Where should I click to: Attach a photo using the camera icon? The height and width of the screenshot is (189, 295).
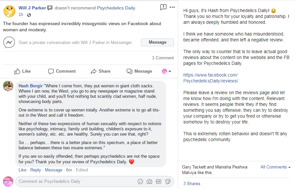point(149,182)
